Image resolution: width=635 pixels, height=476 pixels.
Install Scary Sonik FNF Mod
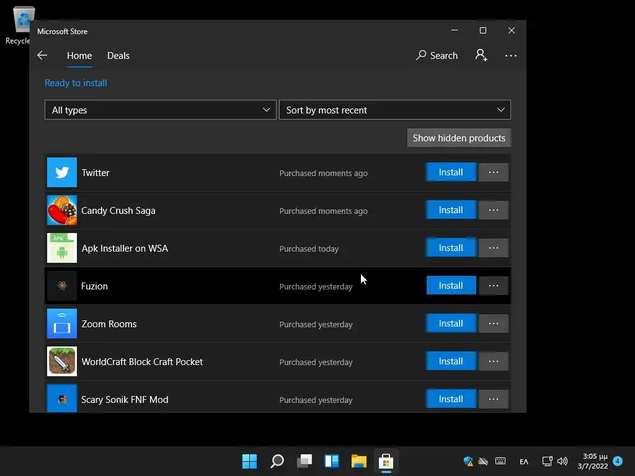pos(451,399)
